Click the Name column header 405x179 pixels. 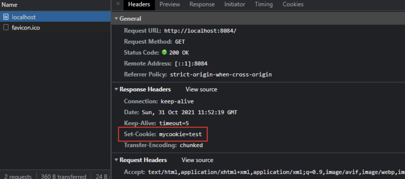(x=10, y=5)
